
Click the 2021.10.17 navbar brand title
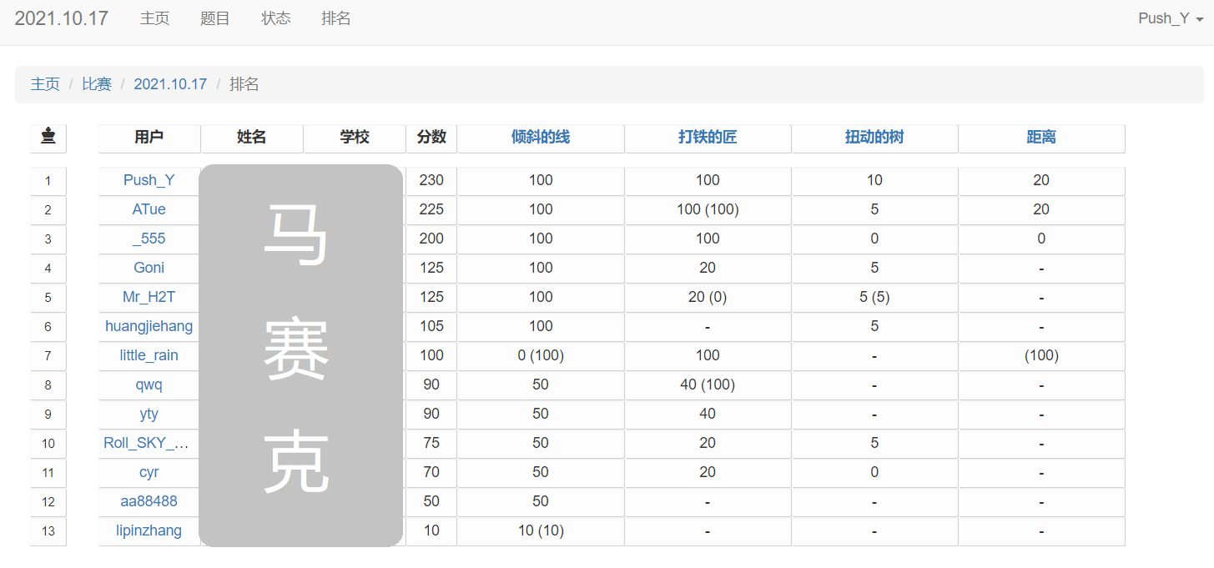coord(62,18)
